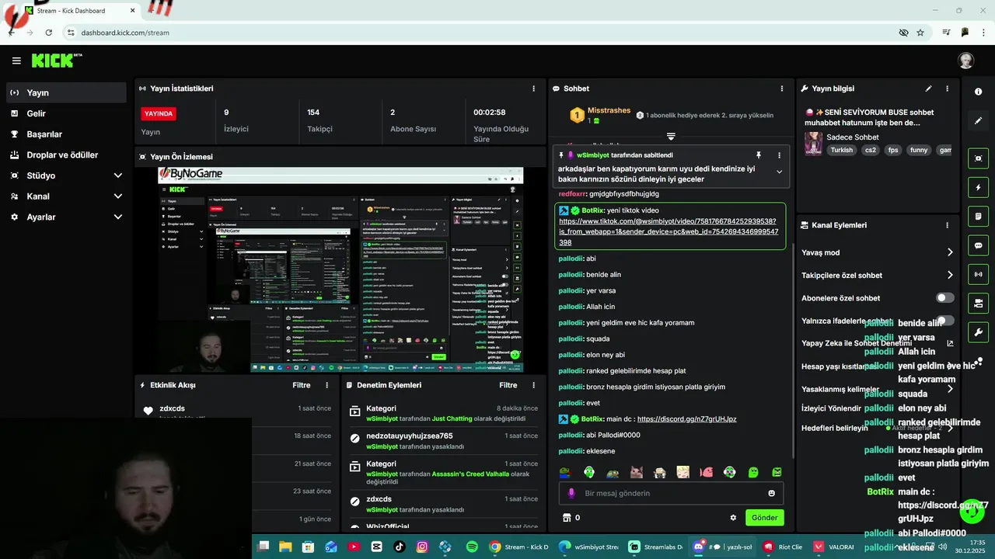The width and height of the screenshot is (995, 559).
Task: Click the info icon in right sidebar
Action: coord(978,92)
